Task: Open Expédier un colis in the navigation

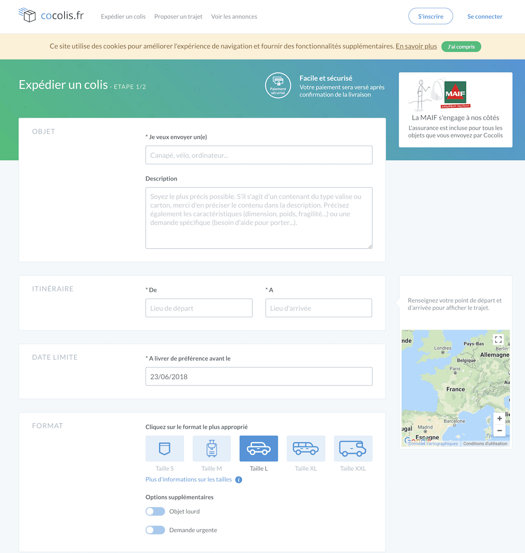Action: (123, 17)
